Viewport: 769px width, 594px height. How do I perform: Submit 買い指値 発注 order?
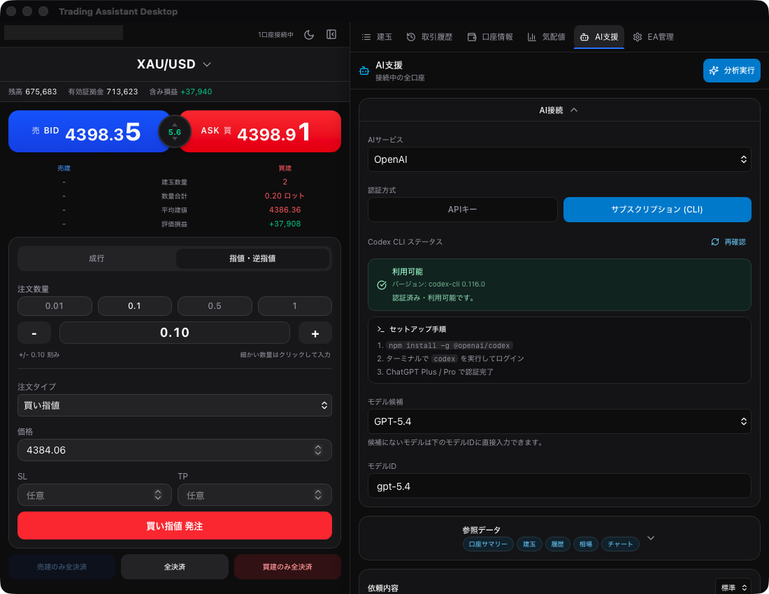click(174, 526)
